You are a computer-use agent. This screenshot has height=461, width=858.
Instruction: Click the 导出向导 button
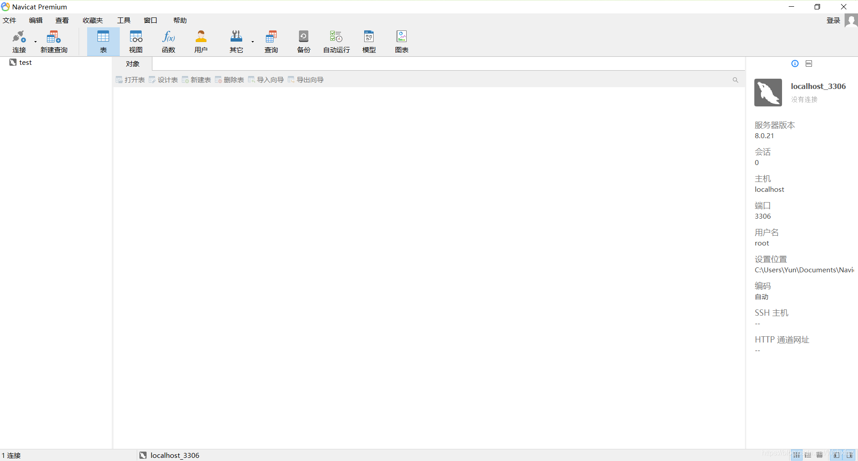pyautogui.click(x=306, y=80)
